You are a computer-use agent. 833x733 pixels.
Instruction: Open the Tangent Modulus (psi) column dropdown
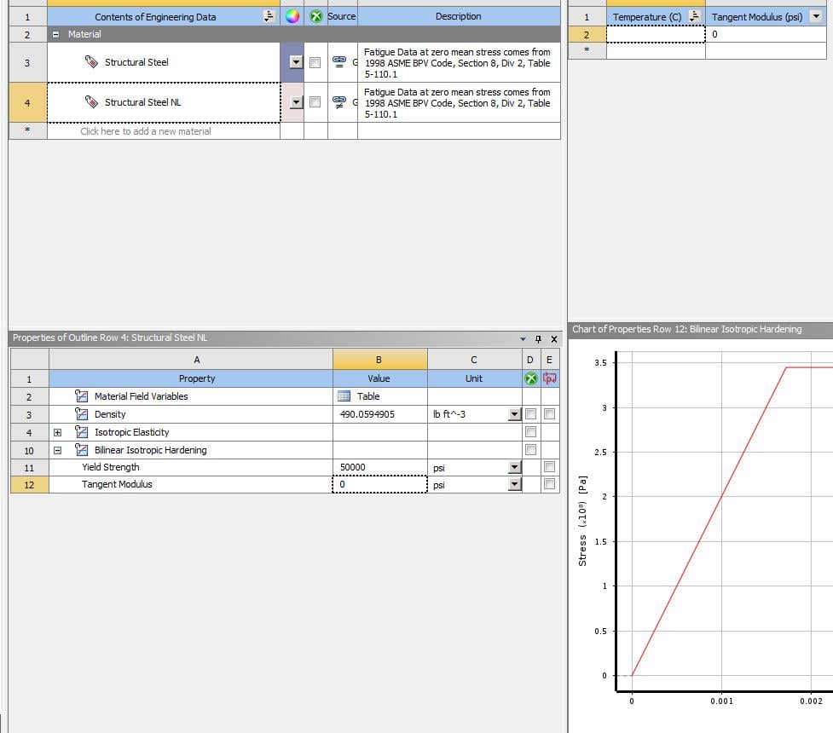pos(817,16)
